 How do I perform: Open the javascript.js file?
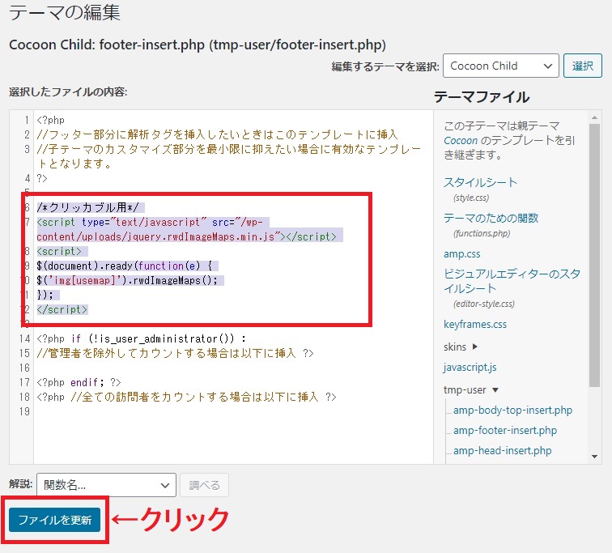pos(470,368)
